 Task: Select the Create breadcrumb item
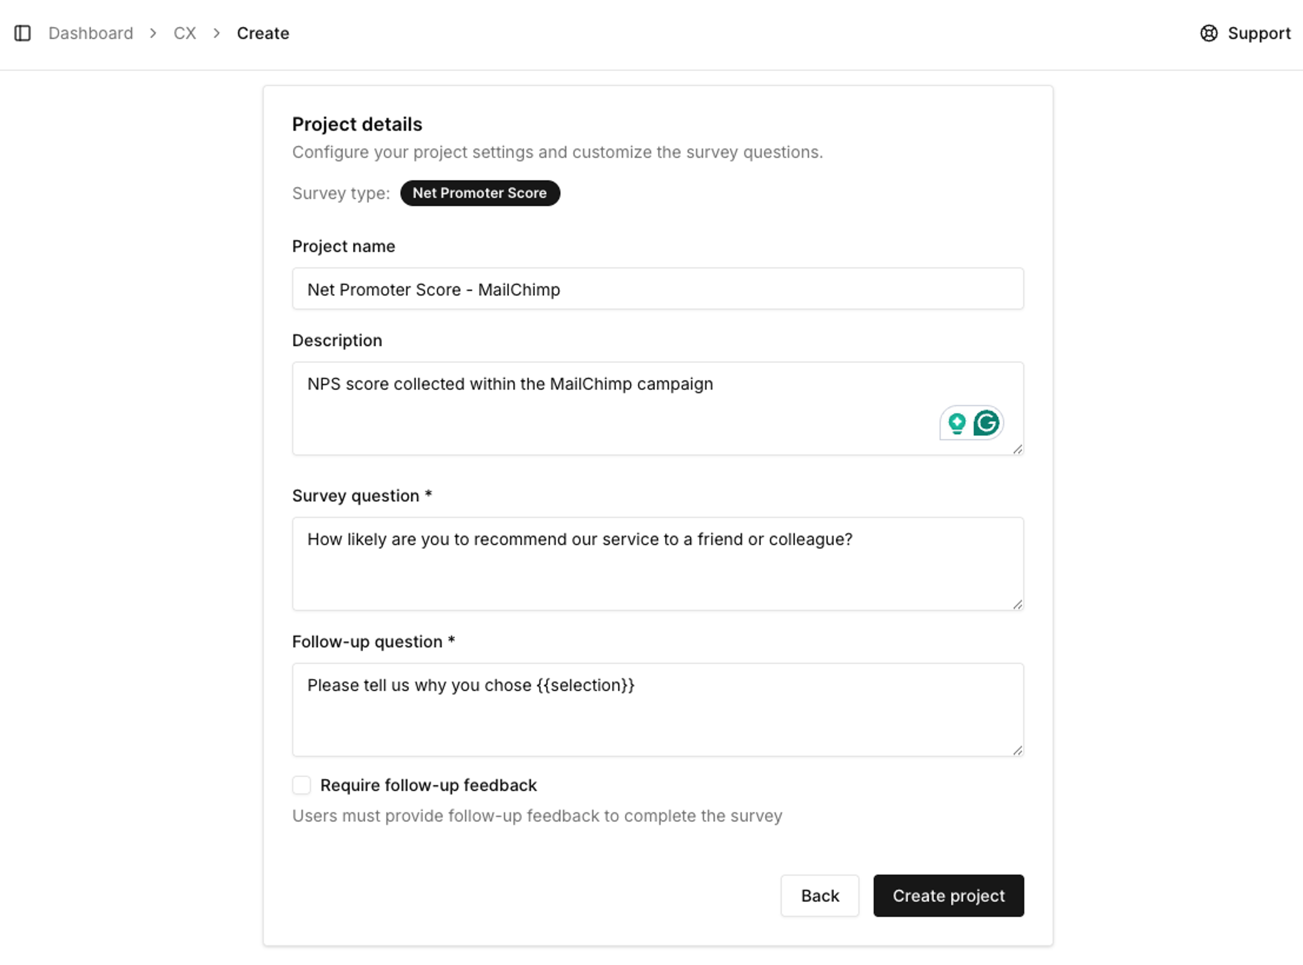(x=263, y=33)
